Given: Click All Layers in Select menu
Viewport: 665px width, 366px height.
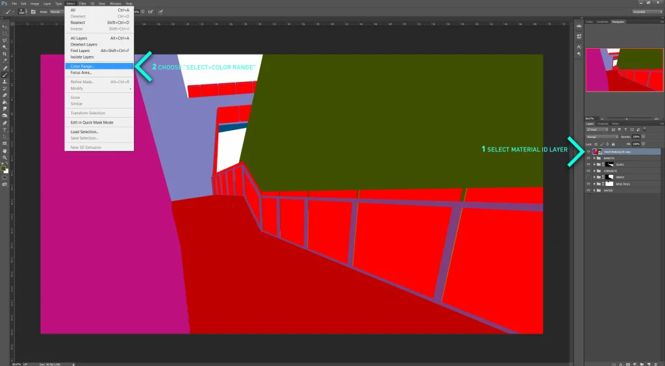Looking at the screenshot, I should (99, 38).
